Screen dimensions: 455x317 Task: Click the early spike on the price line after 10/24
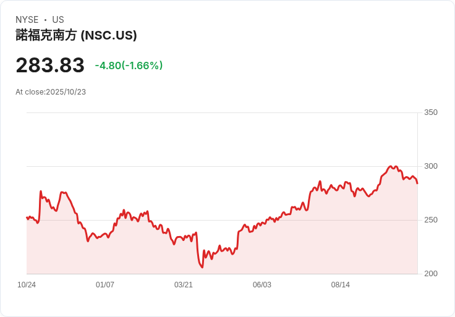tap(41, 192)
